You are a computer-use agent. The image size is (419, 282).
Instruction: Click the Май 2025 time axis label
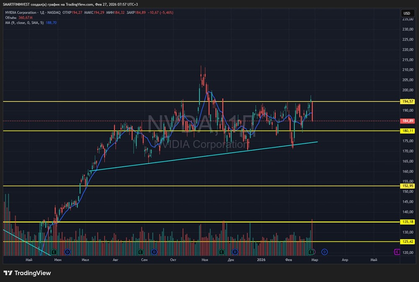click(x=29, y=260)
